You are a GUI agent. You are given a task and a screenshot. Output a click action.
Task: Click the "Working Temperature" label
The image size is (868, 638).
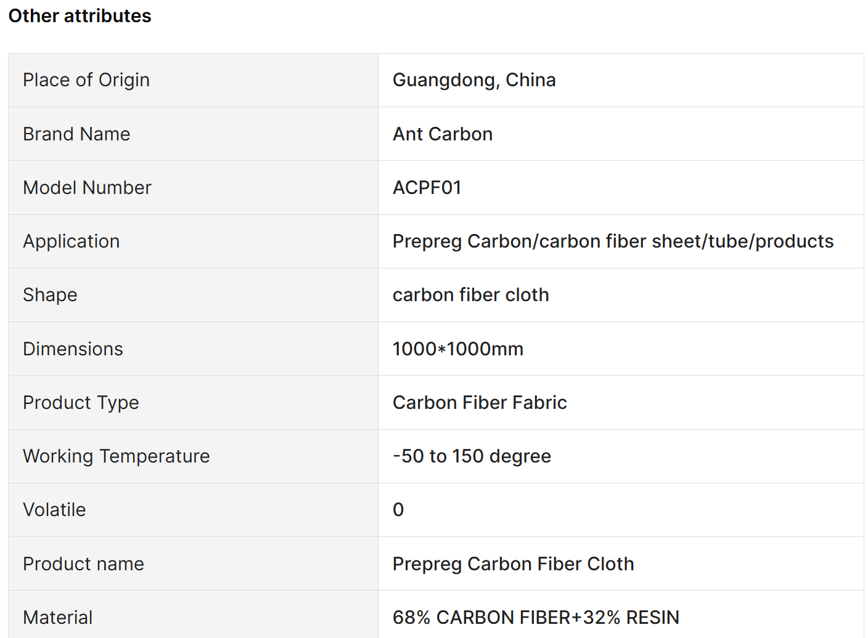coord(117,456)
